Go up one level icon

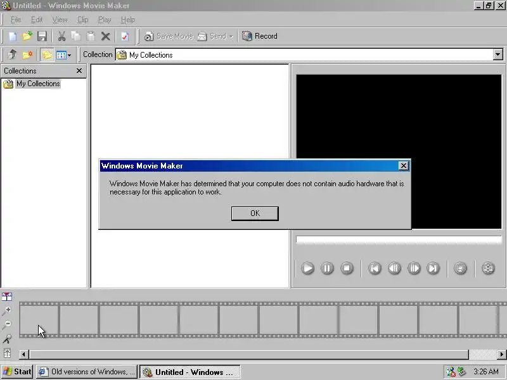pyautogui.click(x=12, y=54)
